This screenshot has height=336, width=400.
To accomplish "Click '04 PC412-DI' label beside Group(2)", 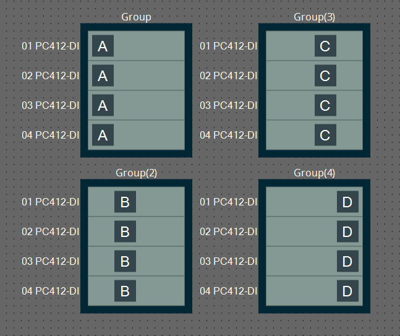I will pyautogui.click(x=50, y=291).
